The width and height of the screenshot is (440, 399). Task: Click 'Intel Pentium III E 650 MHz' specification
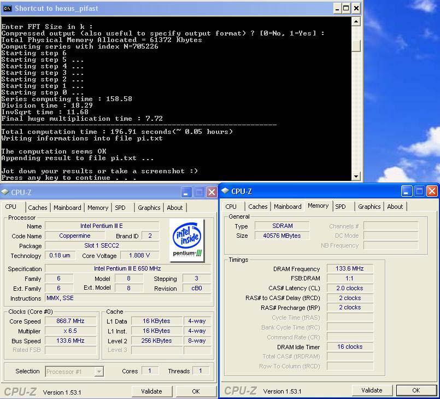(x=128, y=268)
